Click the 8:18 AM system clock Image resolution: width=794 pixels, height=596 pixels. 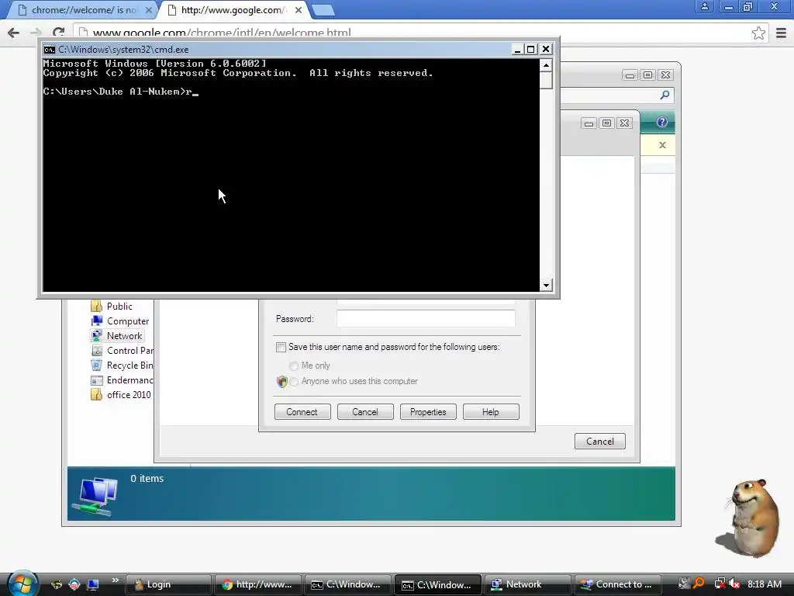[764, 584]
